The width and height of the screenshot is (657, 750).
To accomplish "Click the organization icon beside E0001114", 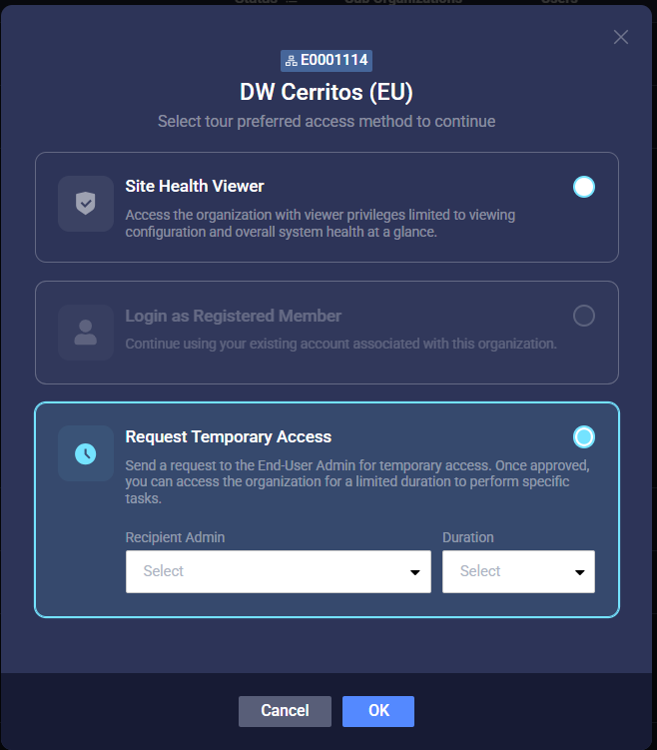I will (291, 61).
